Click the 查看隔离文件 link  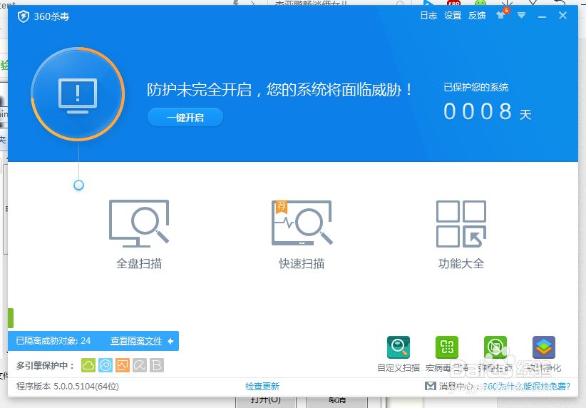pyautogui.click(x=136, y=341)
